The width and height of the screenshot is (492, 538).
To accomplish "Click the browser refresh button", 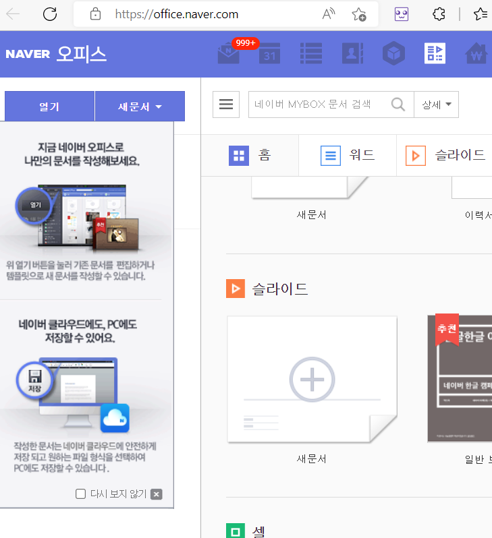I will 50,14.
